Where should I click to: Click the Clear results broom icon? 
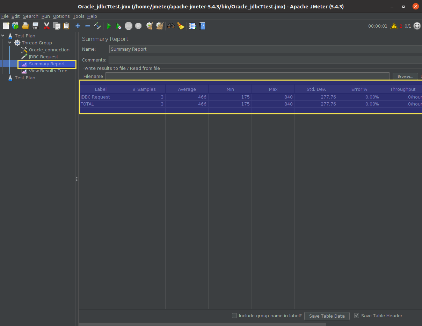click(150, 26)
